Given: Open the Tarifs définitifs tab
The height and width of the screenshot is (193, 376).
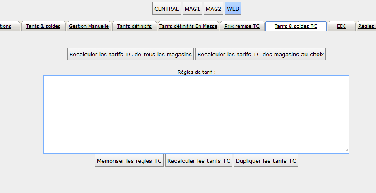Looking at the screenshot, I should (x=134, y=26).
